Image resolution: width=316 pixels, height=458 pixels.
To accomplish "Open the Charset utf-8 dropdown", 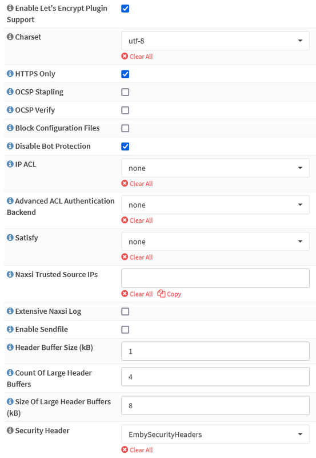I will [215, 41].
